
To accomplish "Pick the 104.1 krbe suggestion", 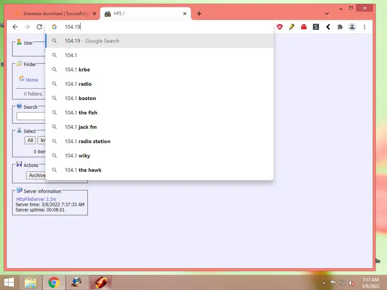I will click(x=160, y=69).
